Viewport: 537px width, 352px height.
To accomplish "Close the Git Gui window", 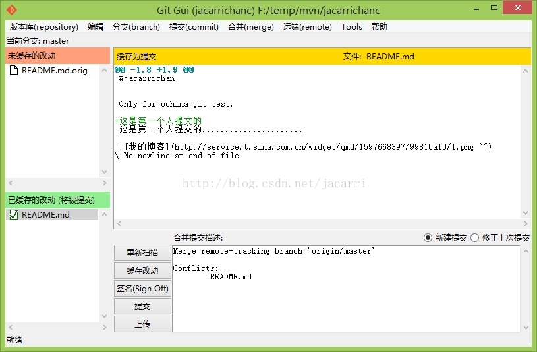I will point(517,7).
